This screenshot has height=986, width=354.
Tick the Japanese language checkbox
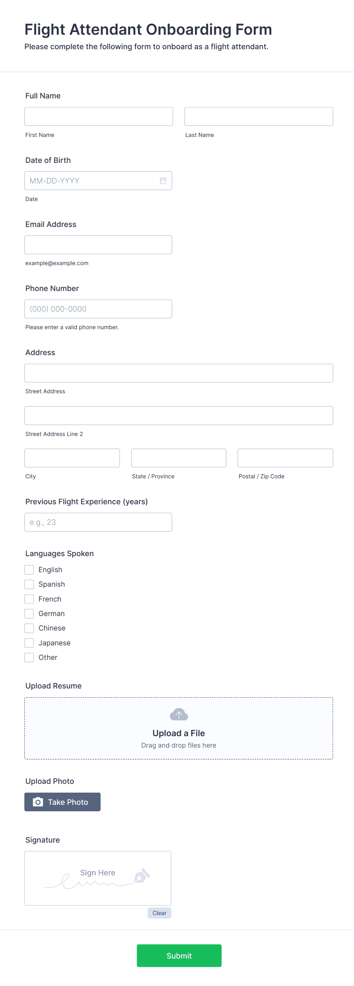(29, 643)
